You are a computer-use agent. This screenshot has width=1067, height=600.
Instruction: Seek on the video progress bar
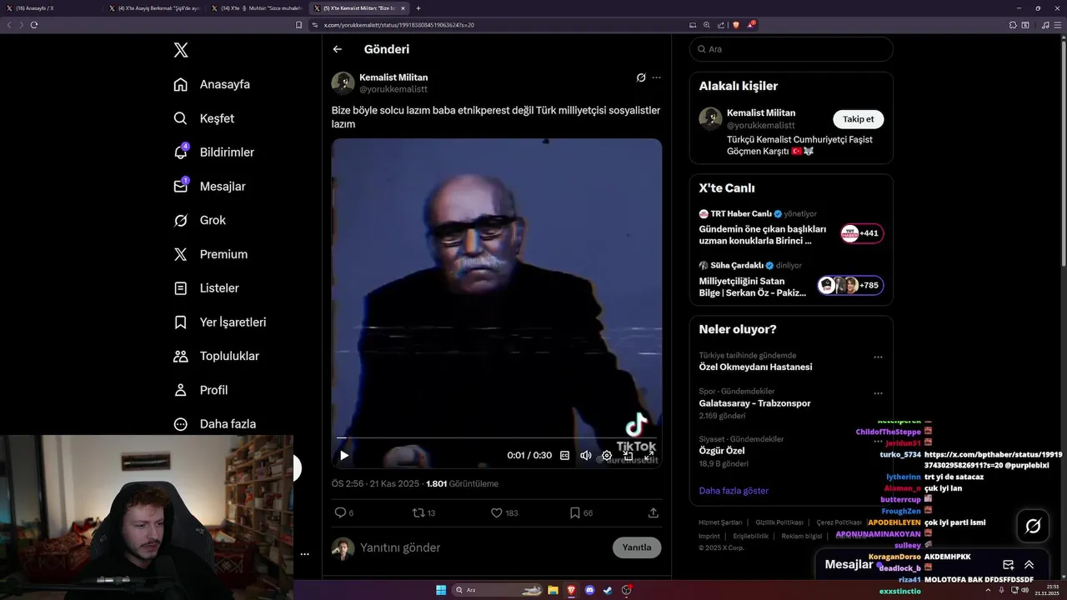[497, 437]
